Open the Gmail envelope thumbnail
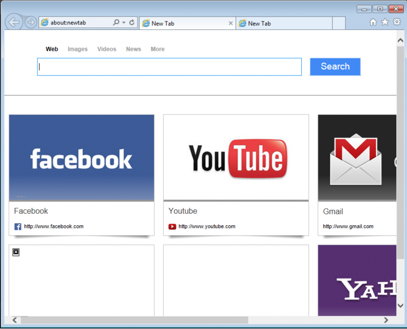Image resolution: width=407 pixels, height=329 pixels. point(357,158)
